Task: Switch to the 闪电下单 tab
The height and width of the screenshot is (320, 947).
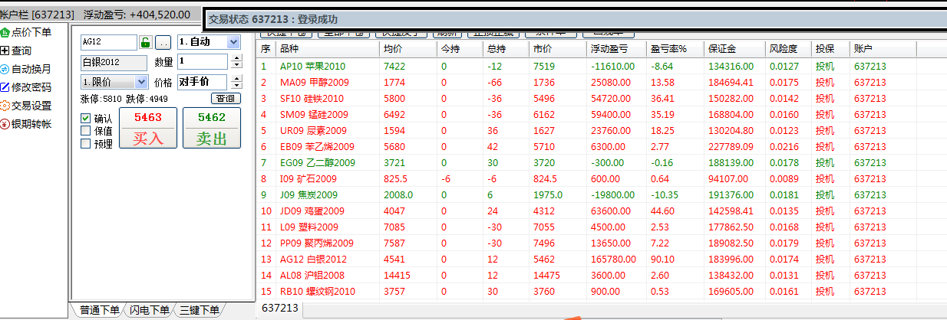Action: 149,310
